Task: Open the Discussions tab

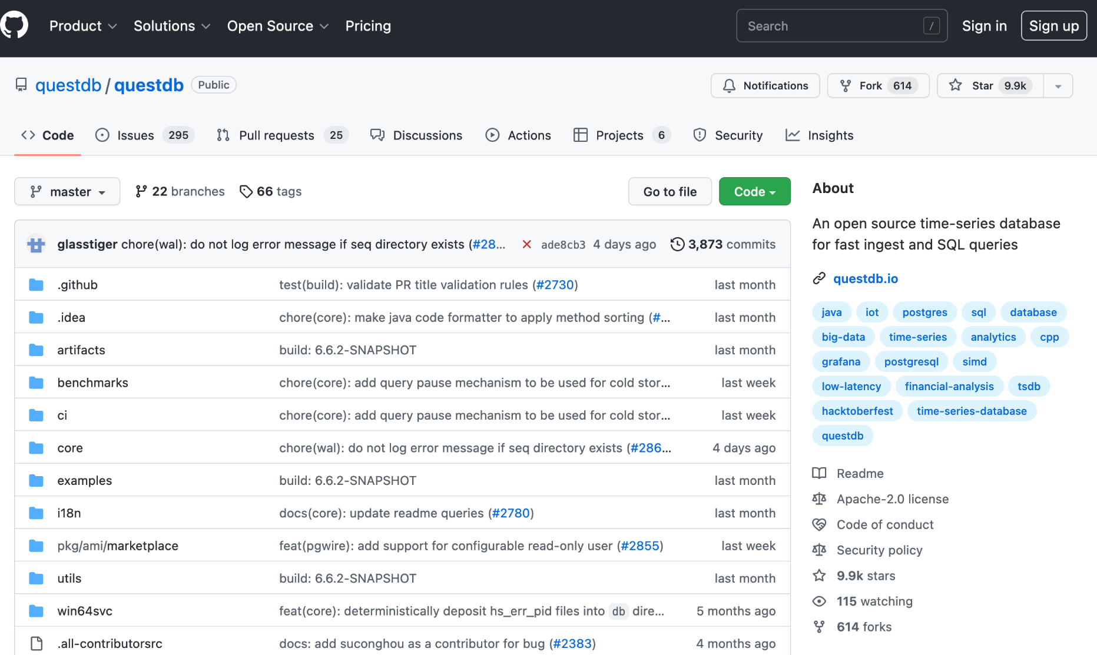Action: coord(416,135)
